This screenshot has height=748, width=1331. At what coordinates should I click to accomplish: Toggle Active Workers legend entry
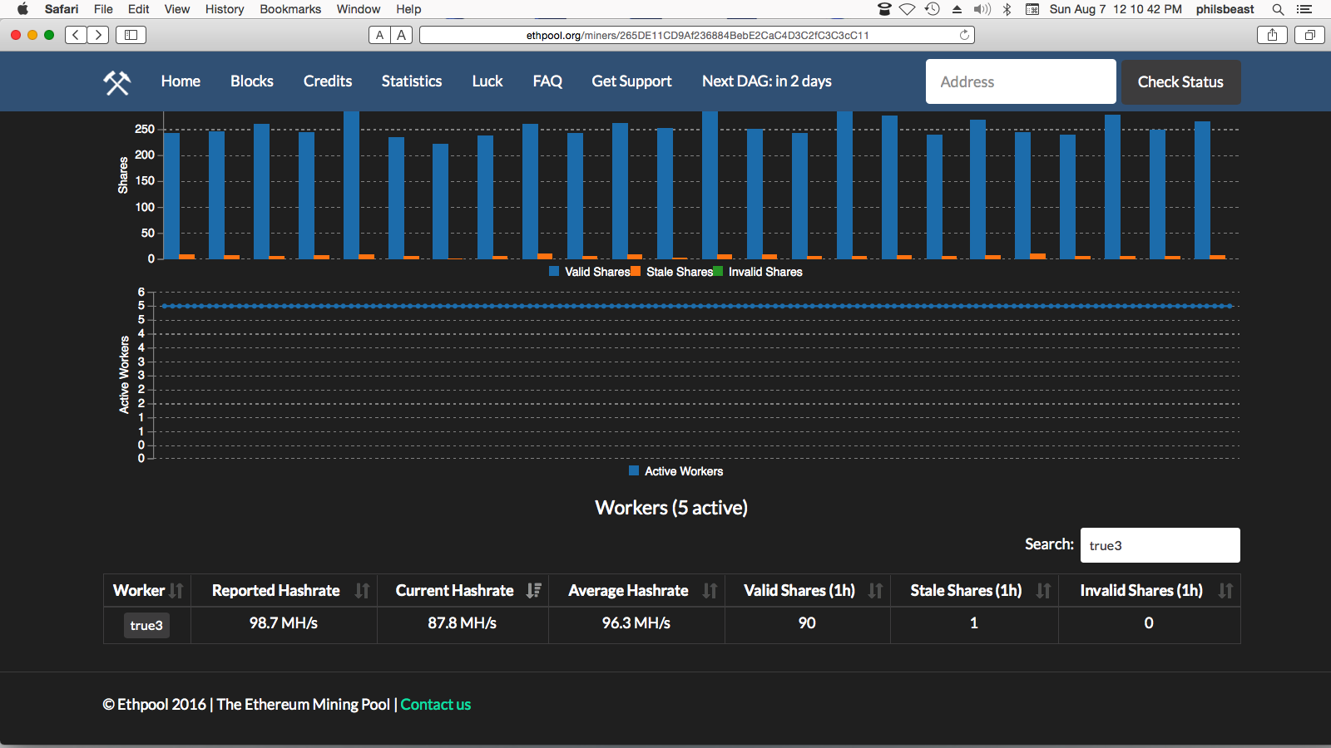tap(676, 471)
